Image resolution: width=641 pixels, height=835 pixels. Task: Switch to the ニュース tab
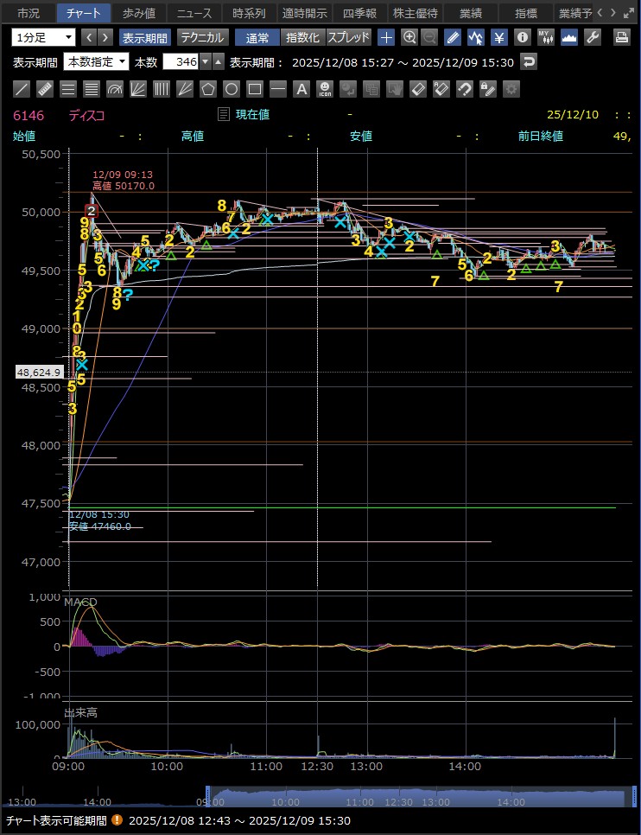coord(194,13)
